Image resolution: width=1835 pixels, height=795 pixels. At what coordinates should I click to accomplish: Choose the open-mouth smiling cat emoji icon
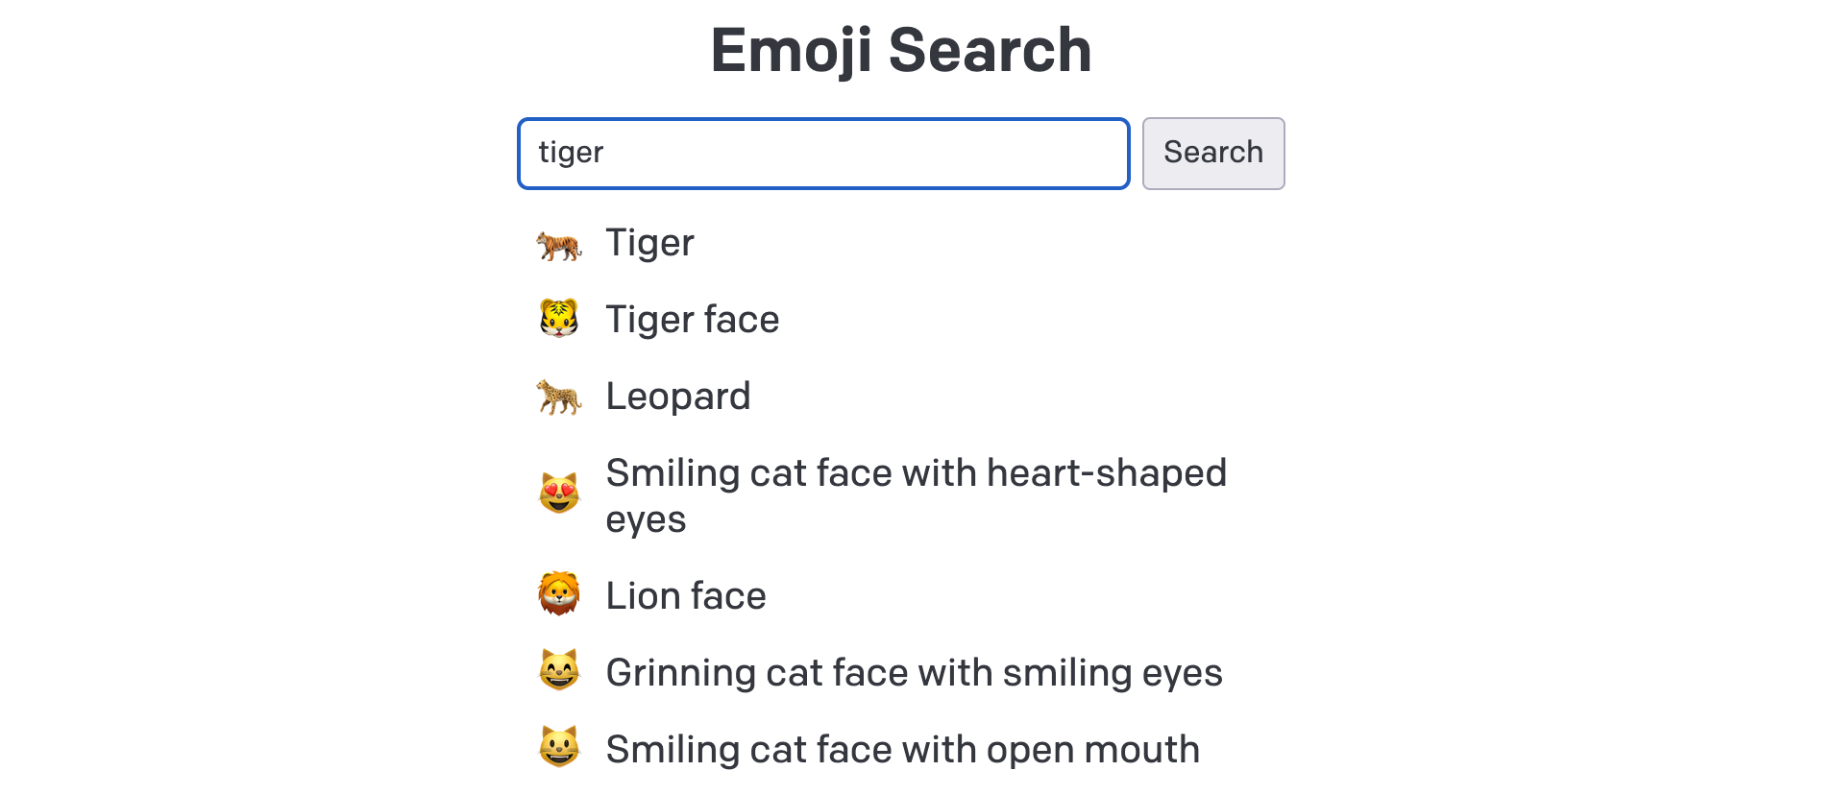coord(559,748)
